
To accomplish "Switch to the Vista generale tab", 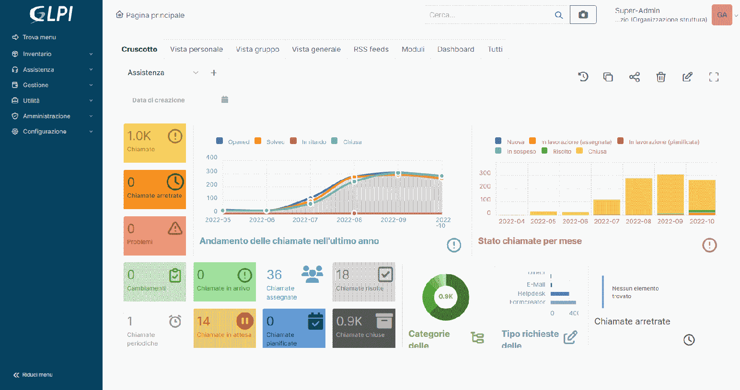I will click(x=316, y=49).
